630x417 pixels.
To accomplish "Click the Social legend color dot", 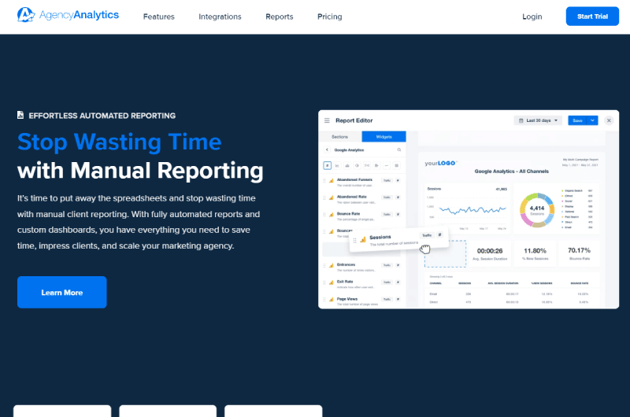I will point(562,201).
